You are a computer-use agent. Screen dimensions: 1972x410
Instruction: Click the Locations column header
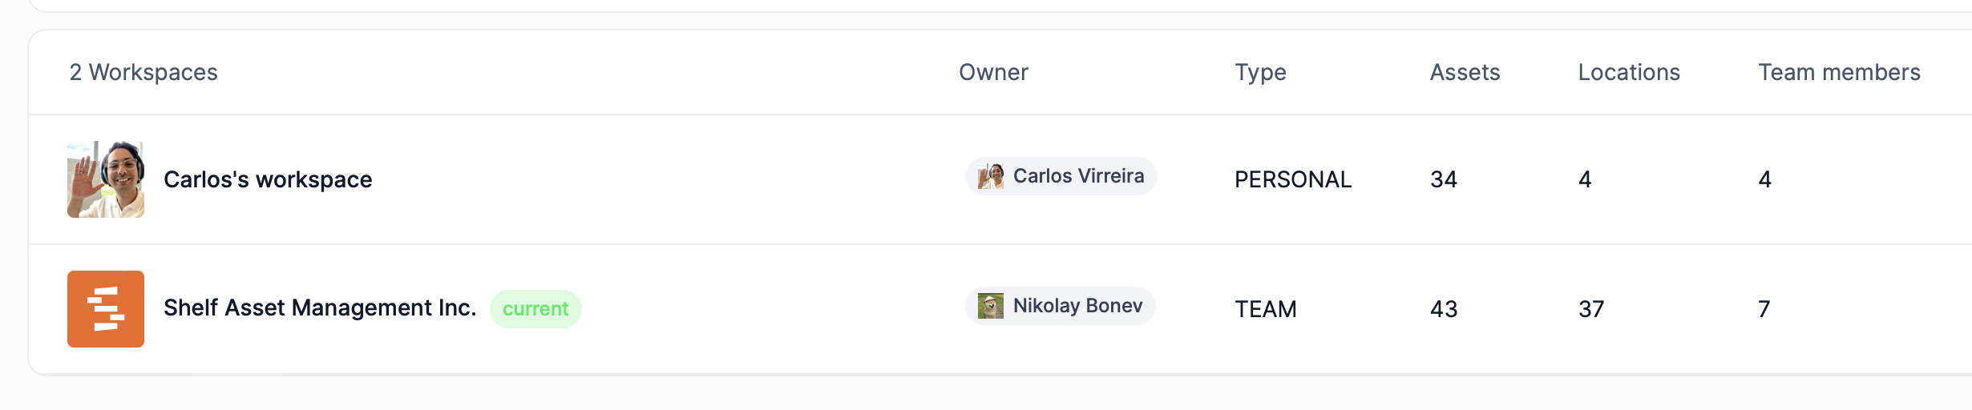(1629, 72)
